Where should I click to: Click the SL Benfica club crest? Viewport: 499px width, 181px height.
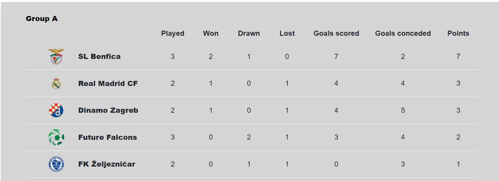pos(56,57)
